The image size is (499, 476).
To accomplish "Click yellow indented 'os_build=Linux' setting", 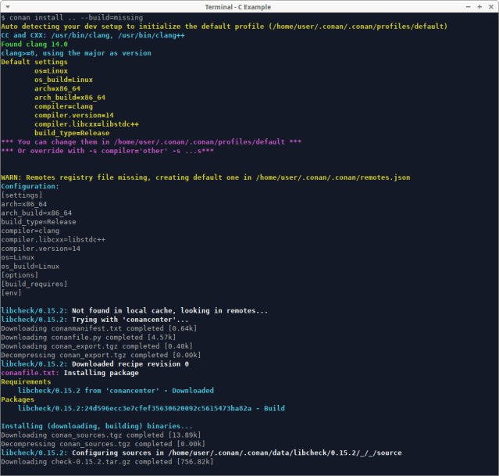I will click(64, 80).
